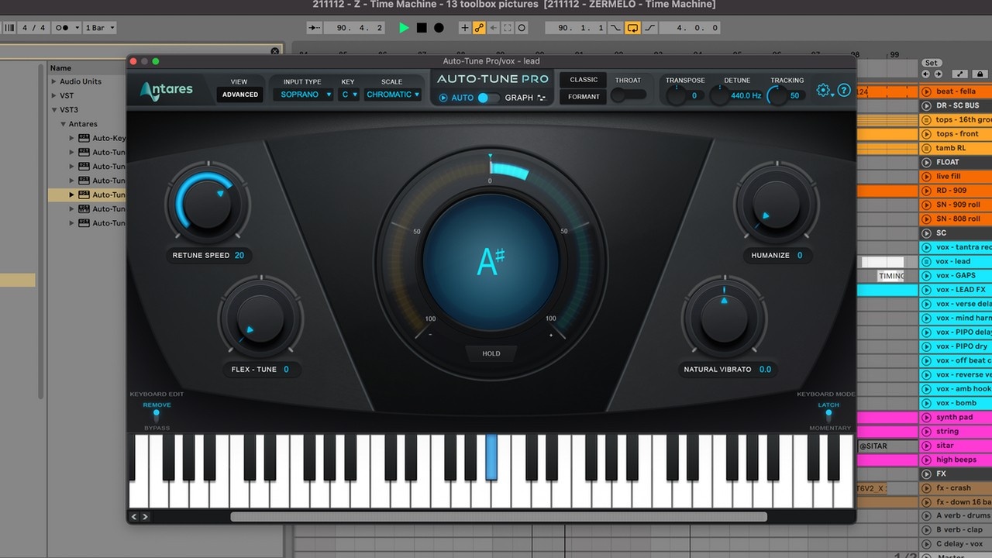Toggle the Follow playback arrow icon

[314, 28]
